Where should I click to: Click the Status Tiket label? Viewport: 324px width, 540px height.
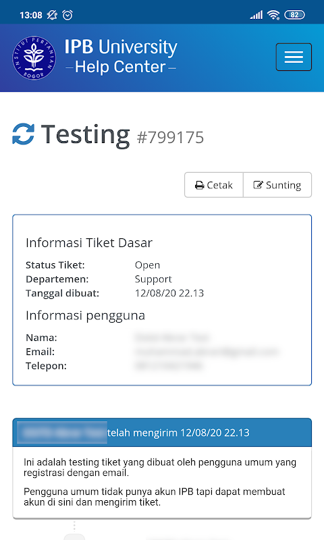click(55, 265)
